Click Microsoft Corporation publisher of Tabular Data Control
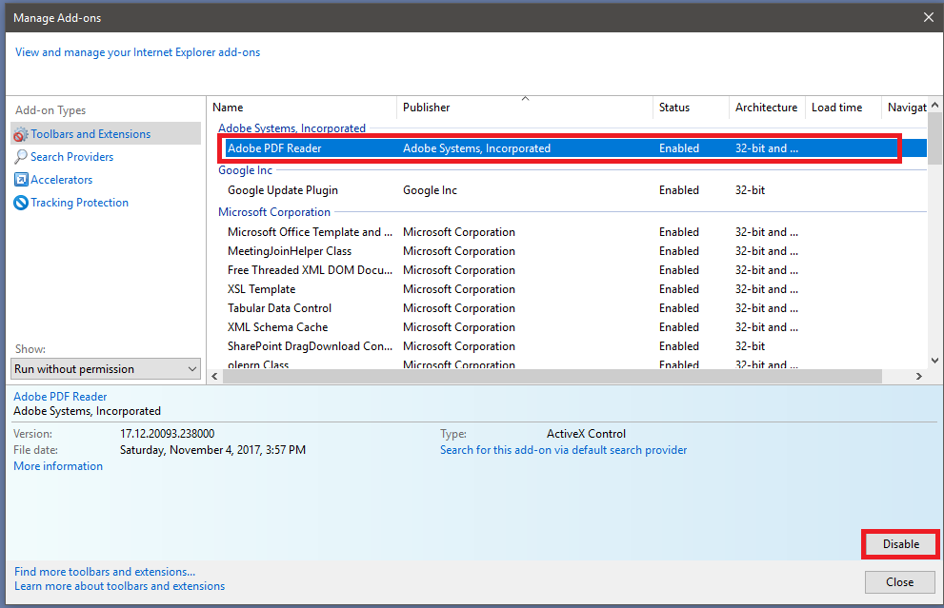 click(459, 308)
